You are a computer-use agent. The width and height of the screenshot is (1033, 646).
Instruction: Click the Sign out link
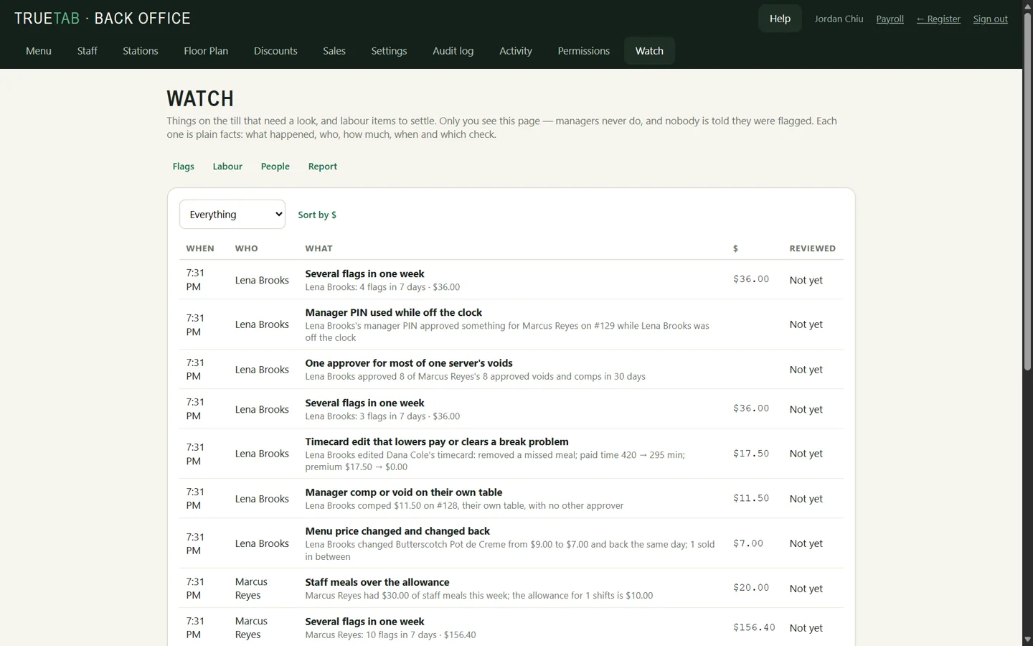(x=991, y=19)
